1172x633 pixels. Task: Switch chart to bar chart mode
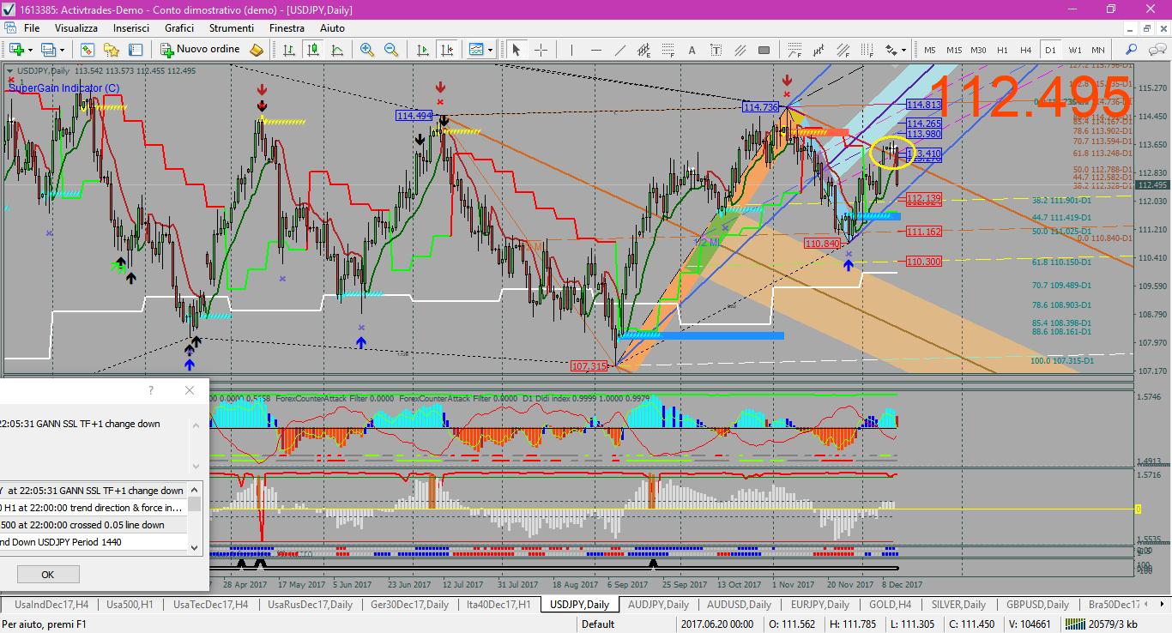(288, 50)
